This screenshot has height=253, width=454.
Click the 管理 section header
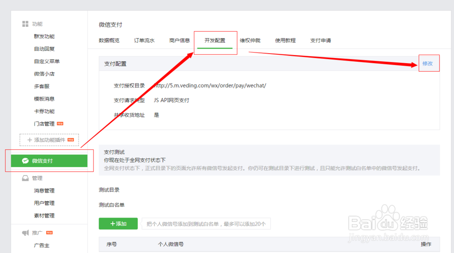pyautogui.click(x=37, y=178)
